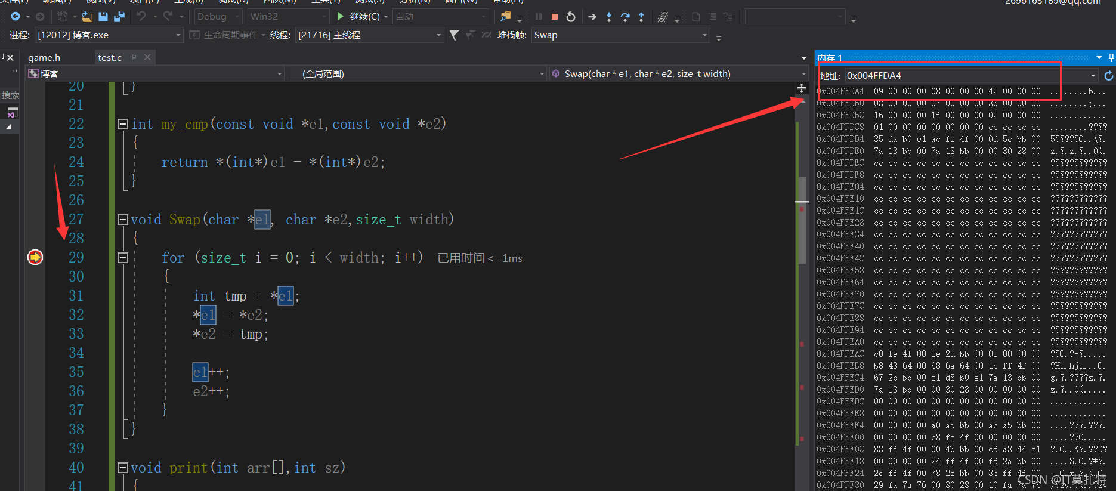Switch to the test.c tab
The height and width of the screenshot is (491, 1116).
click(x=110, y=57)
